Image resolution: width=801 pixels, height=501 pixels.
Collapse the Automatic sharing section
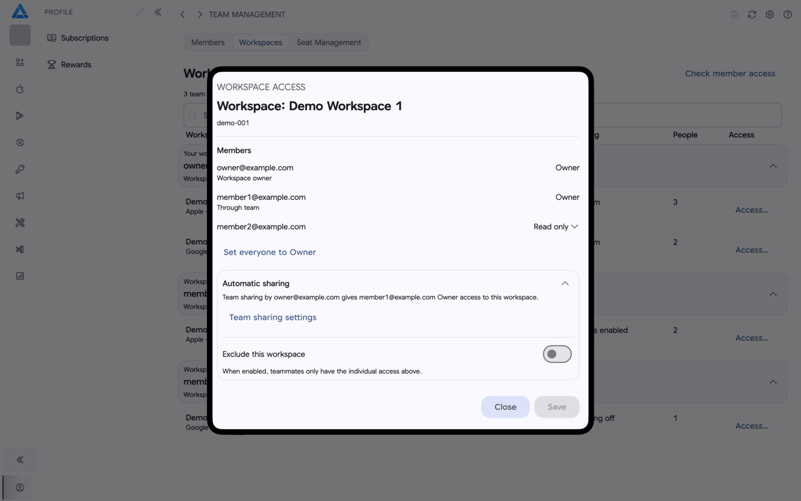pos(565,283)
